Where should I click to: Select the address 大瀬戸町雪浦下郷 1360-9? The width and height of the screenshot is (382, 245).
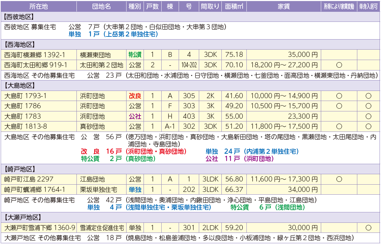[40, 228]
